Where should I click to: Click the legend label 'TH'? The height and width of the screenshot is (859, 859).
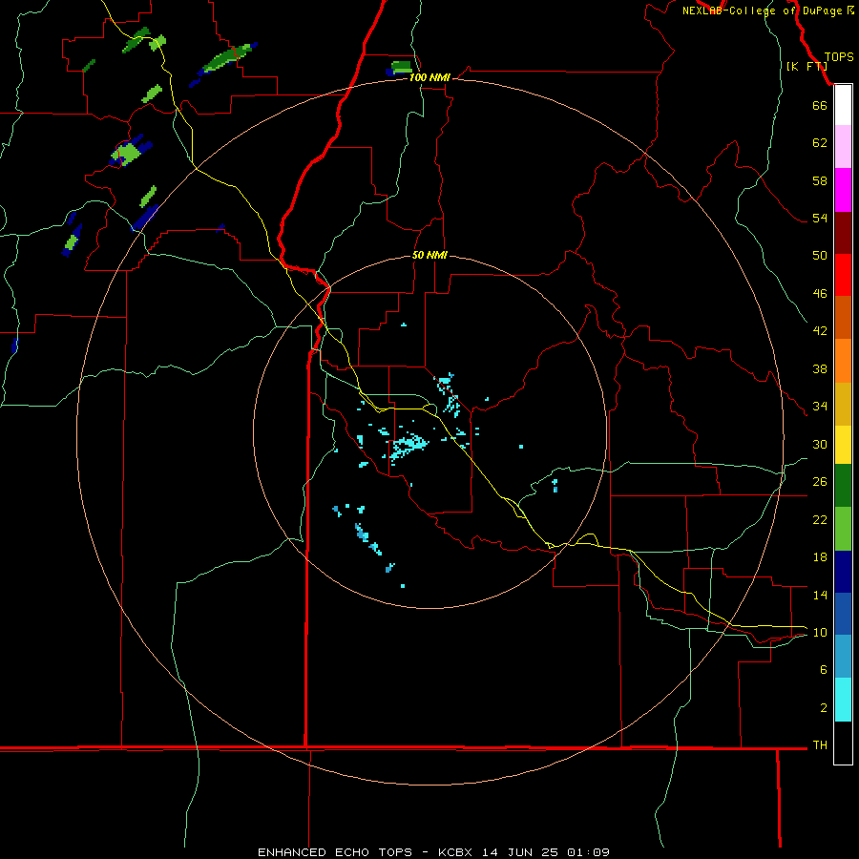tap(820, 744)
